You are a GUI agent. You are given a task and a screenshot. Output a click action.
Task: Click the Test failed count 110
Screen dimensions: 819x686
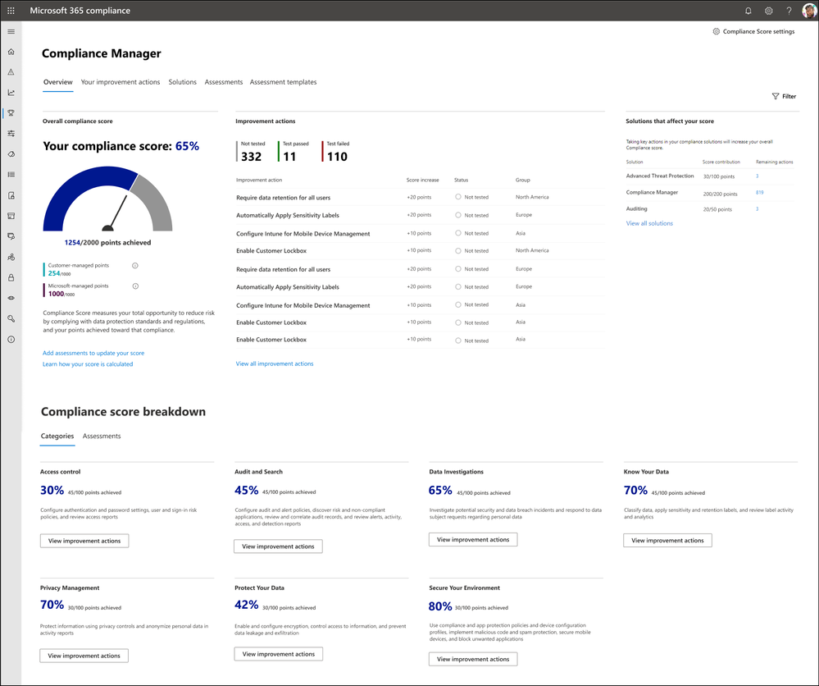(x=337, y=157)
